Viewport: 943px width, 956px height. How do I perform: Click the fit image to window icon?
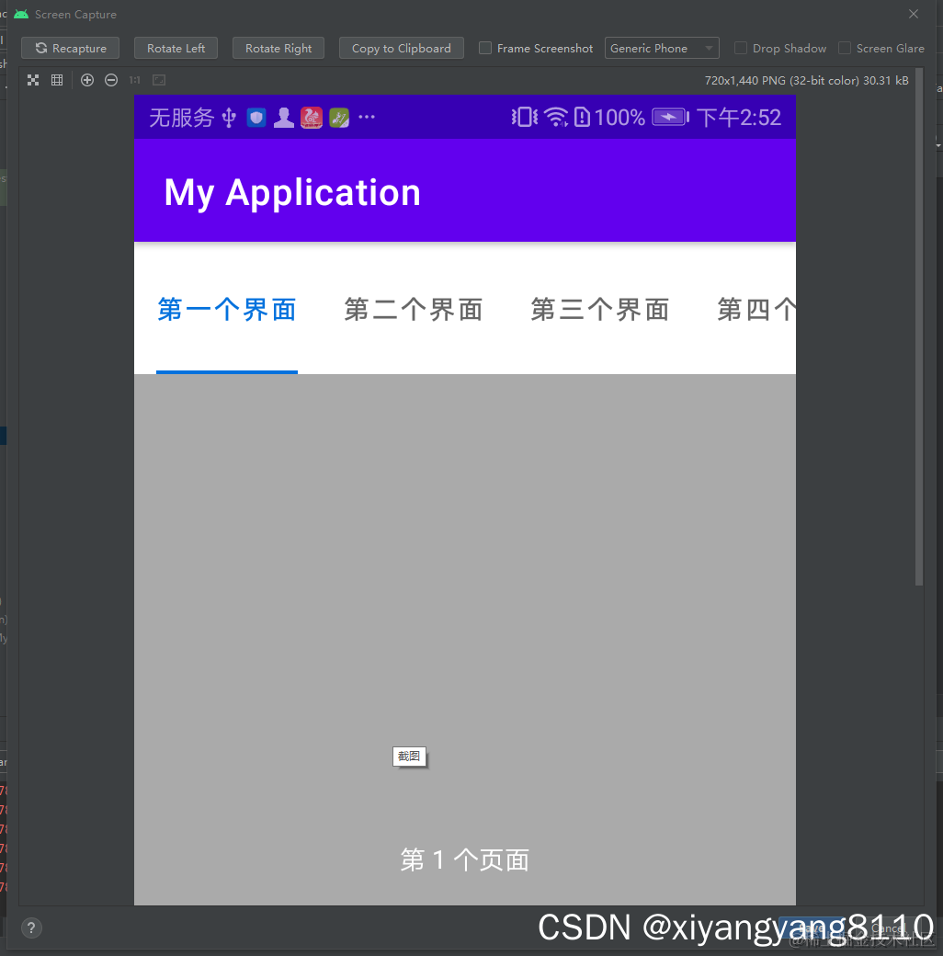[158, 80]
